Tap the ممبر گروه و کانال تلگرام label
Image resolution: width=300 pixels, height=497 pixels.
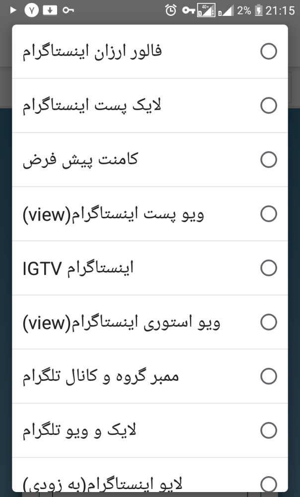(x=101, y=376)
